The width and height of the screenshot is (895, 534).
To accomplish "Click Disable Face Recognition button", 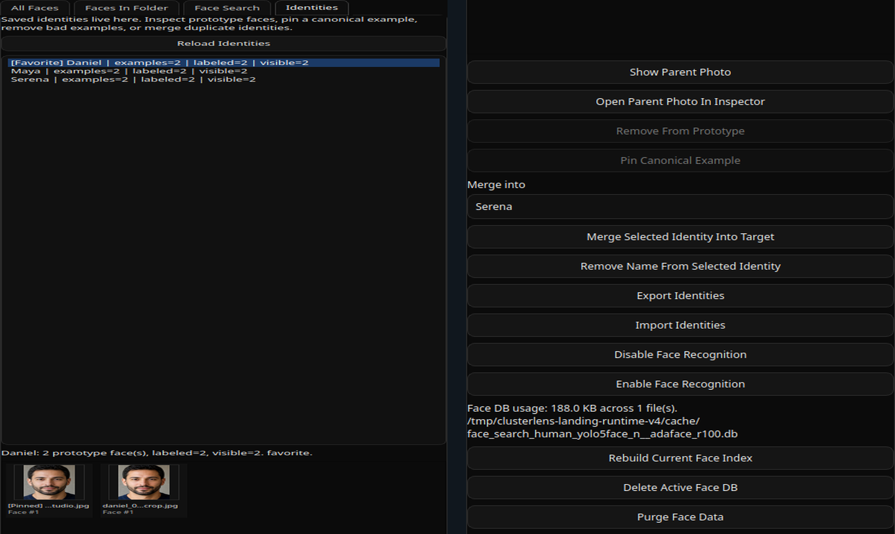I will (680, 355).
